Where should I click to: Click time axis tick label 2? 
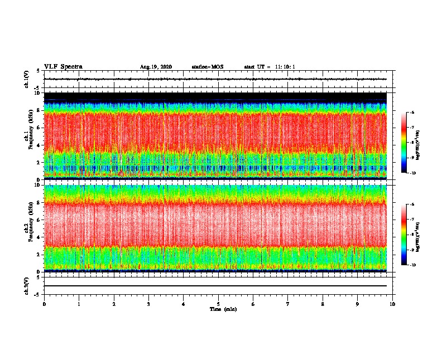pyautogui.click(x=114, y=304)
